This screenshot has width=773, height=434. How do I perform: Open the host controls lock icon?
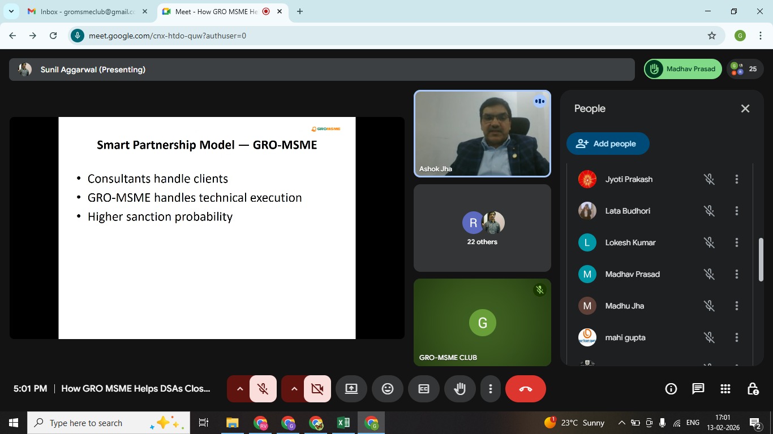pyautogui.click(x=753, y=389)
